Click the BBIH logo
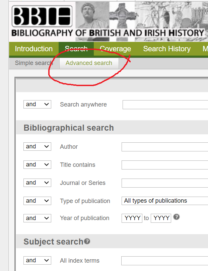Image resolution: width=208 pixels, height=271 pixels. 42,17
